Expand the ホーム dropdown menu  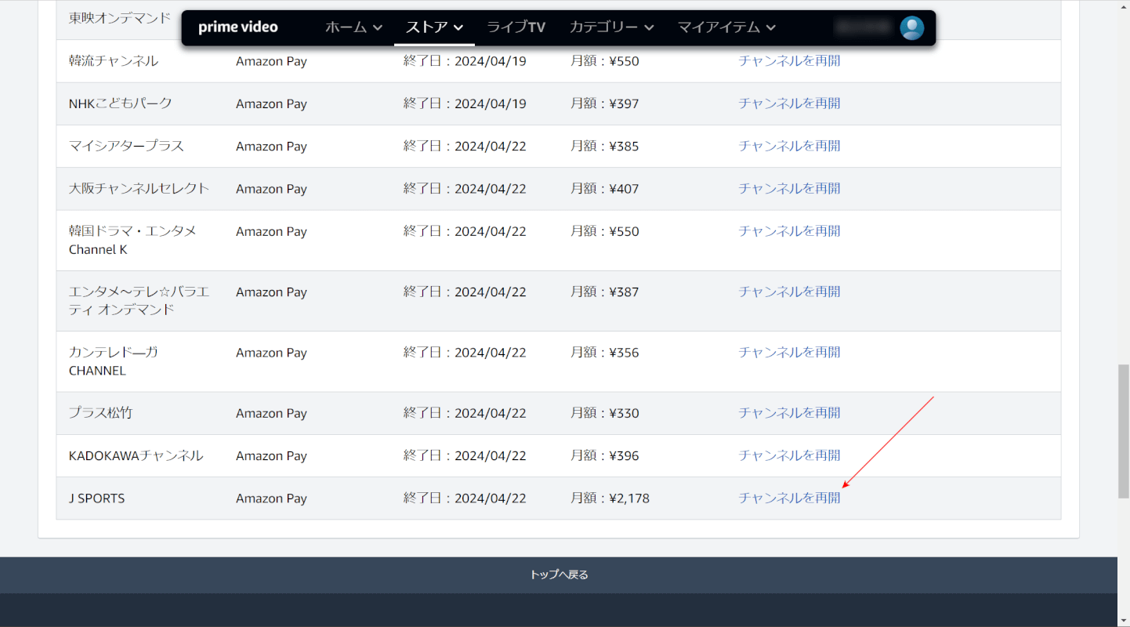[x=353, y=27]
